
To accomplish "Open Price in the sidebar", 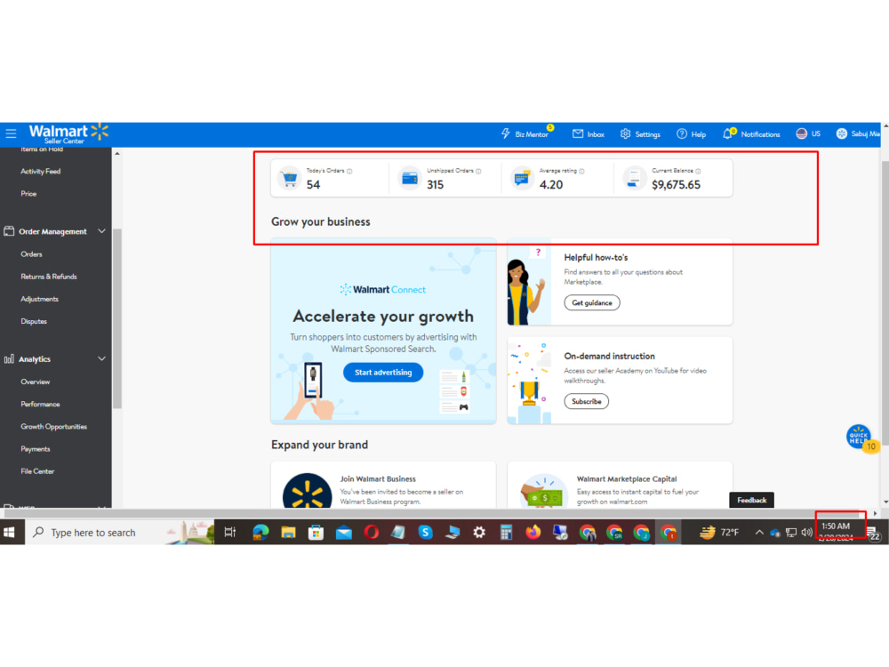I will (28, 193).
